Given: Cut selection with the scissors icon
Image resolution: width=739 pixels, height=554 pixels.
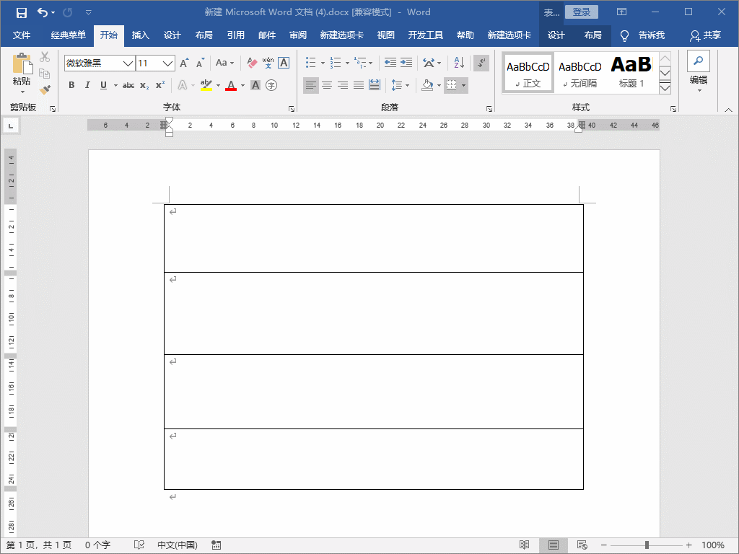Looking at the screenshot, I should coord(45,57).
